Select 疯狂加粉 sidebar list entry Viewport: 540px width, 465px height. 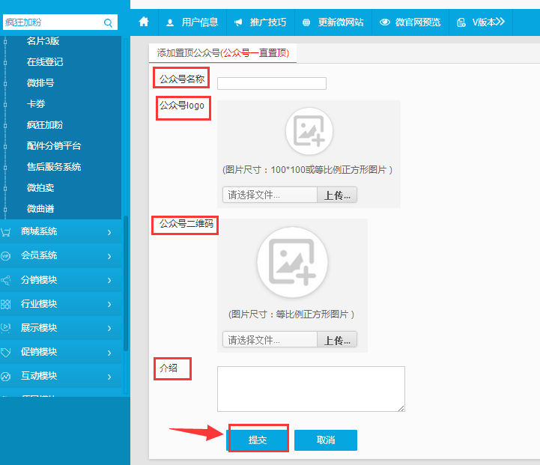point(45,125)
